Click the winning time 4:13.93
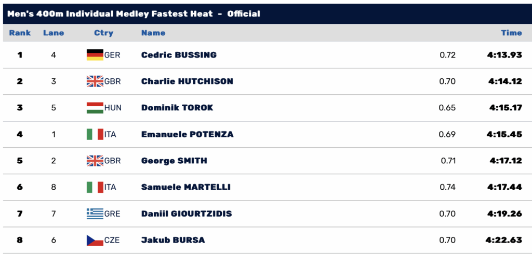 pyautogui.click(x=504, y=54)
